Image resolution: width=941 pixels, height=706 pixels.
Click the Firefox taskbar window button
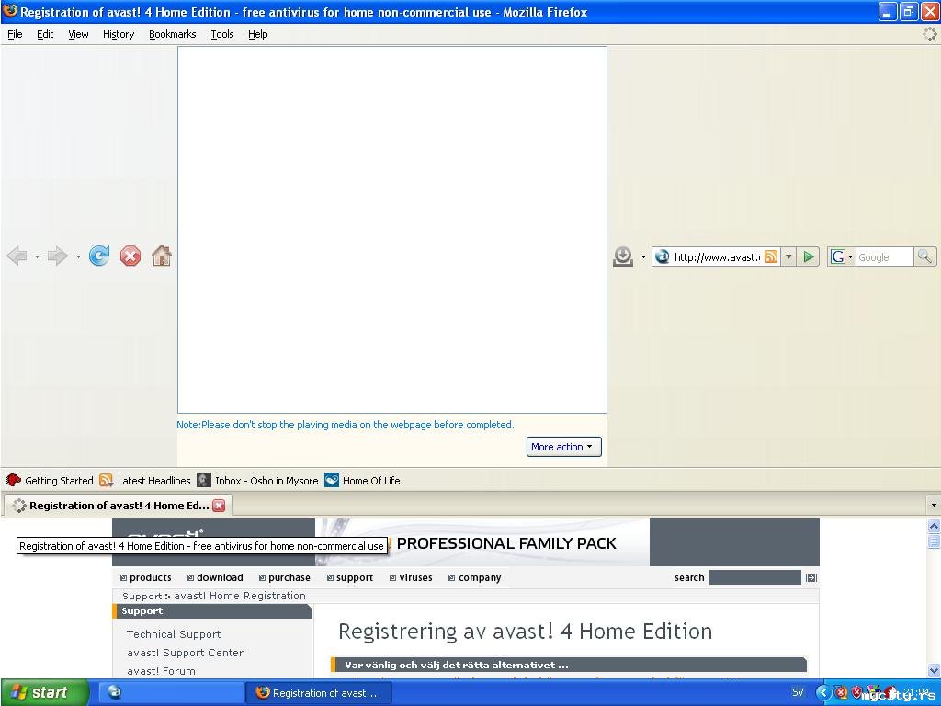[319, 693]
